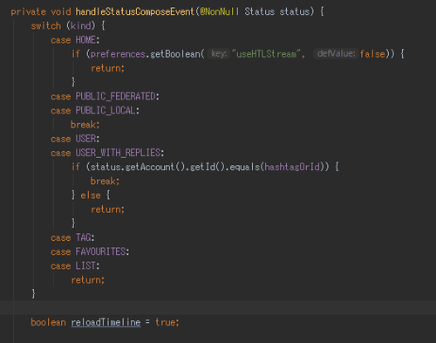Click the 'defValue:' parameter hint
Image resolution: width=436 pixels, height=343 pixels.
336,54
